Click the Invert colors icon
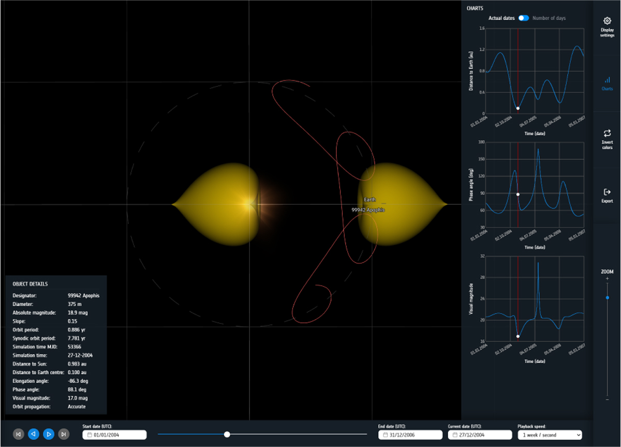This screenshot has width=621, height=447. [x=607, y=133]
